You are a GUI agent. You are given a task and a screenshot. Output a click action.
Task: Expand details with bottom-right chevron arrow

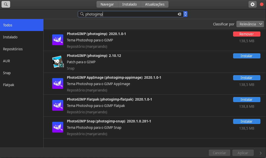click(x=261, y=153)
